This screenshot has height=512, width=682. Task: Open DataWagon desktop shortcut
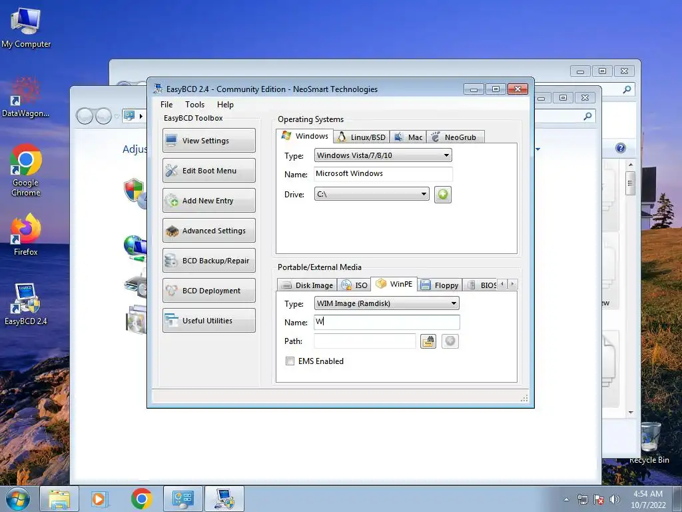tap(26, 98)
